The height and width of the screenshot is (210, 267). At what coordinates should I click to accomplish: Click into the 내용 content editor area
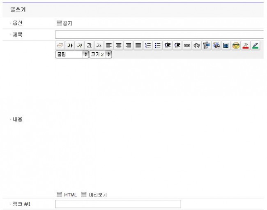(x=159, y=125)
